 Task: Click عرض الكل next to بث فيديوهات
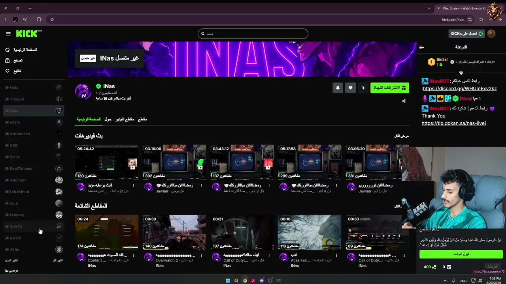402,136
